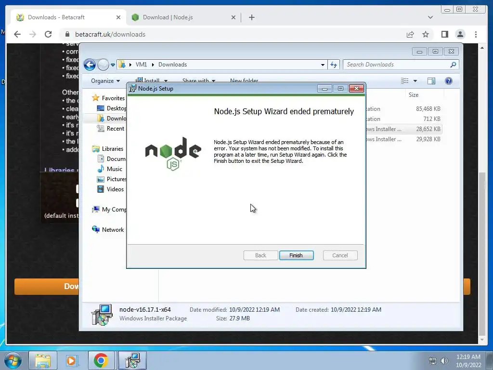
Task: Open Chrome tab search chevron
Action: point(430,17)
